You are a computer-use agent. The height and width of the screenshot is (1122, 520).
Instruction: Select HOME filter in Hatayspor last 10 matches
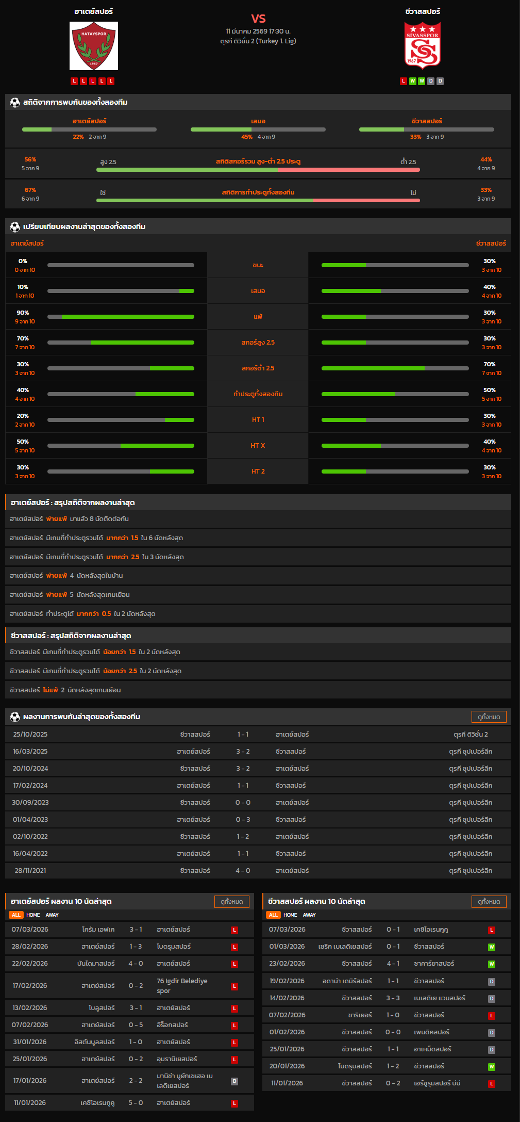pyautogui.click(x=33, y=915)
